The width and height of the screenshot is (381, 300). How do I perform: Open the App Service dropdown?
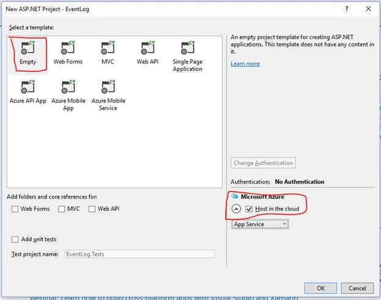260,224
